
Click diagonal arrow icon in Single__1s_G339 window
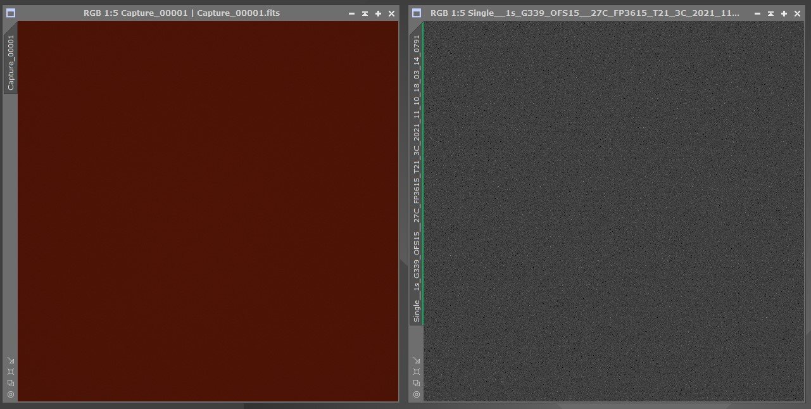tap(416, 360)
